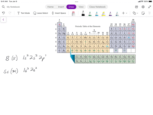The width and height of the screenshot is (153, 115).
Task: Tap the status bar clock 9:41 AM
Action: point(4,1)
